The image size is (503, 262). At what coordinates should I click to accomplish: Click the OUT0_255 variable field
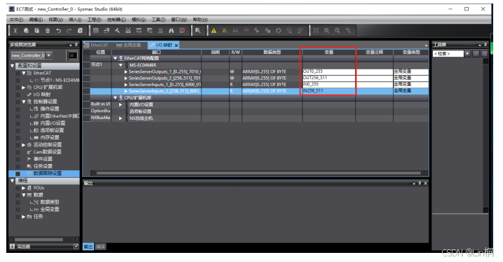(x=329, y=71)
